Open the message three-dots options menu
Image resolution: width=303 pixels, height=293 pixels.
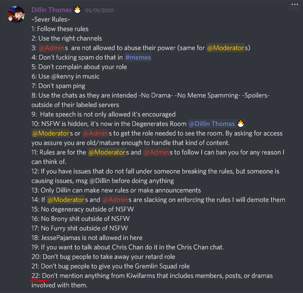(x=295, y=5)
